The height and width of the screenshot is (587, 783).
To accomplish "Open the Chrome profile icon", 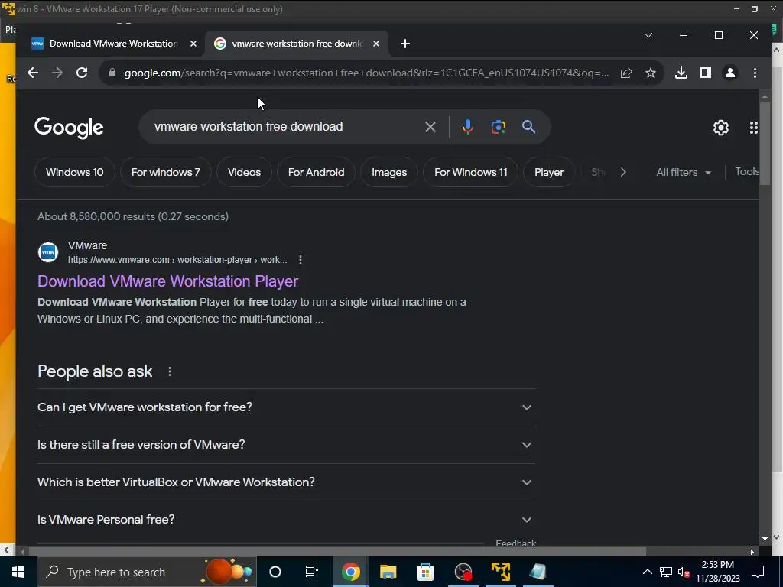I will (x=730, y=73).
